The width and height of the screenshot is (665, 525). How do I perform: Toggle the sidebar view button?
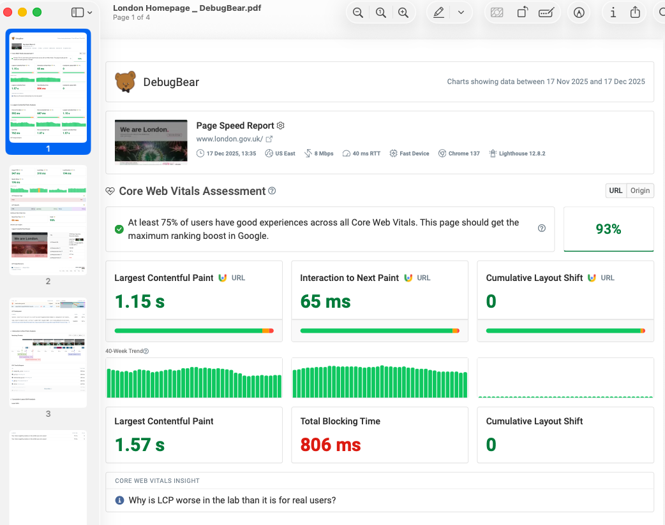[x=77, y=13]
